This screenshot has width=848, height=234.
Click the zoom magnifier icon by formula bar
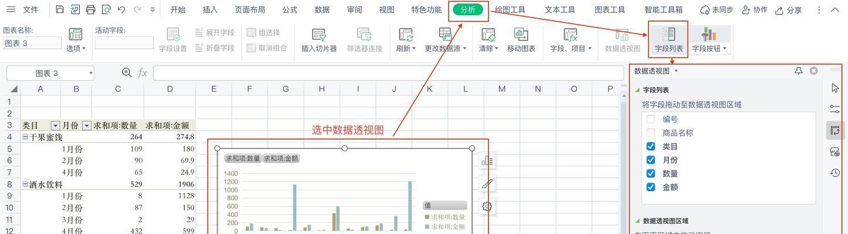[x=126, y=73]
